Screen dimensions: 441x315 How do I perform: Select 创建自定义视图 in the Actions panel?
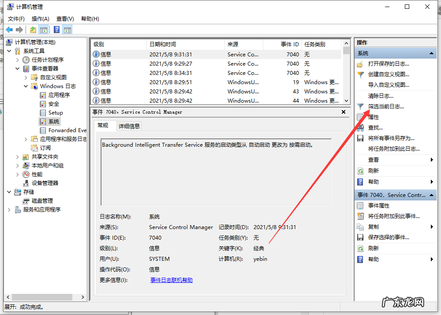click(390, 74)
